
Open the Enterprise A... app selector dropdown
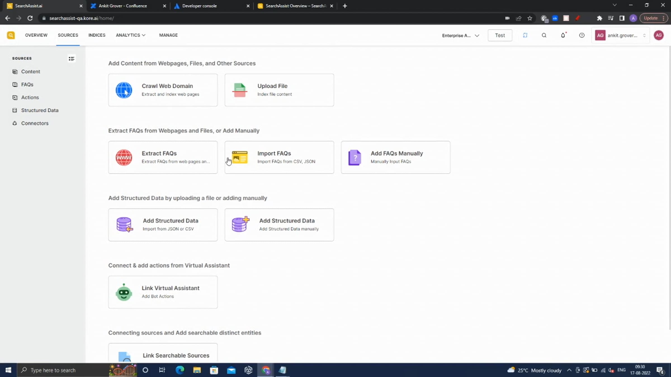[x=460, y=35]
